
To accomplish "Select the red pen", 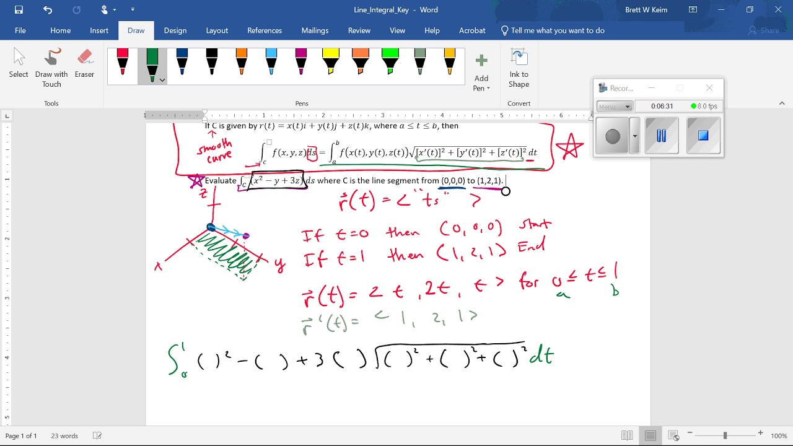I will pyautogui.click(x=123, y=62).
